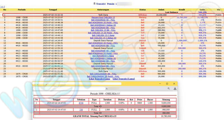Click the Last Balance value 580,376
The image size is (224, 120).
tap(202, 12)
